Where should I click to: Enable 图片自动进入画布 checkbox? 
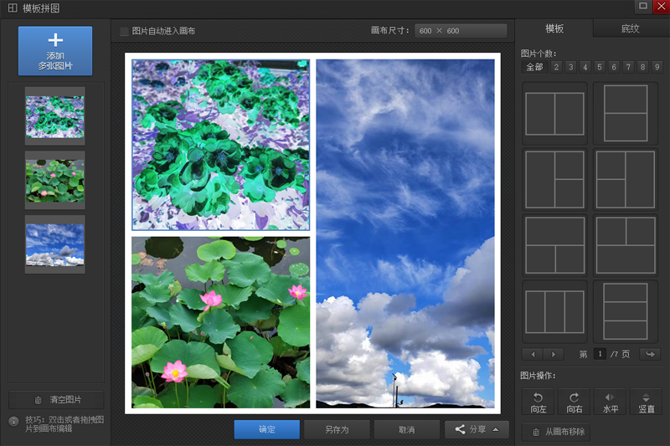pos(124,31)
